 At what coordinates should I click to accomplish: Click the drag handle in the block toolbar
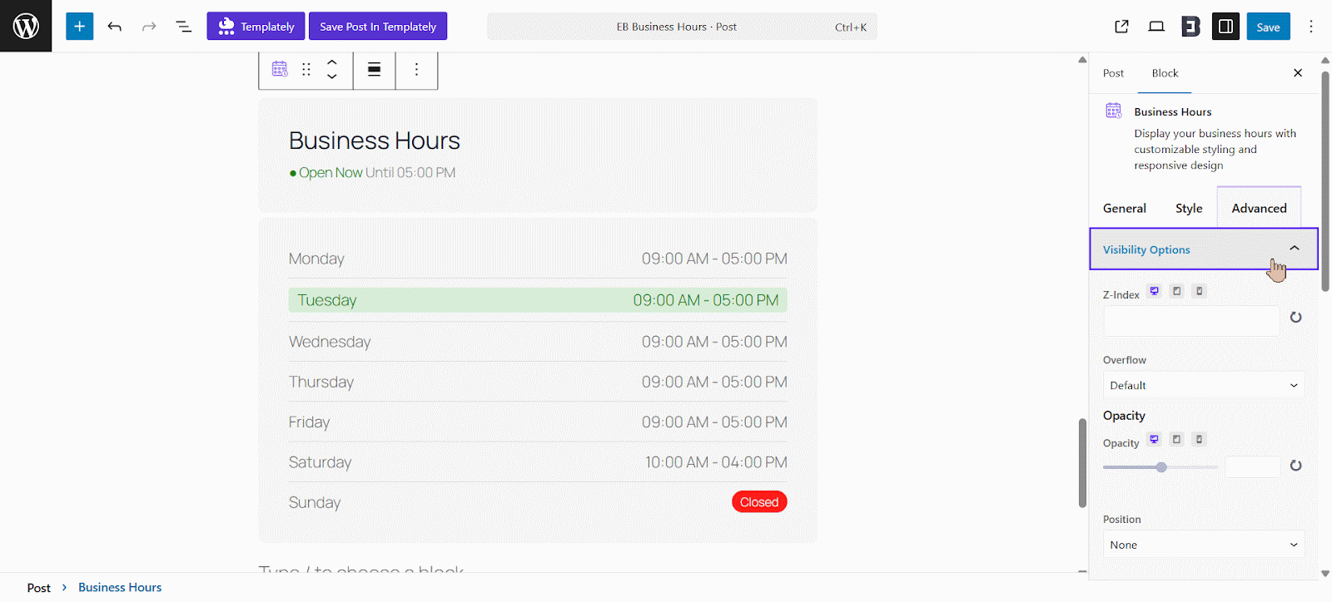[306, 69]
